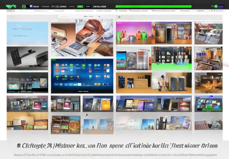
Task: Click the small hand icon above the purple thumbnail
Action: click(119, 17)
